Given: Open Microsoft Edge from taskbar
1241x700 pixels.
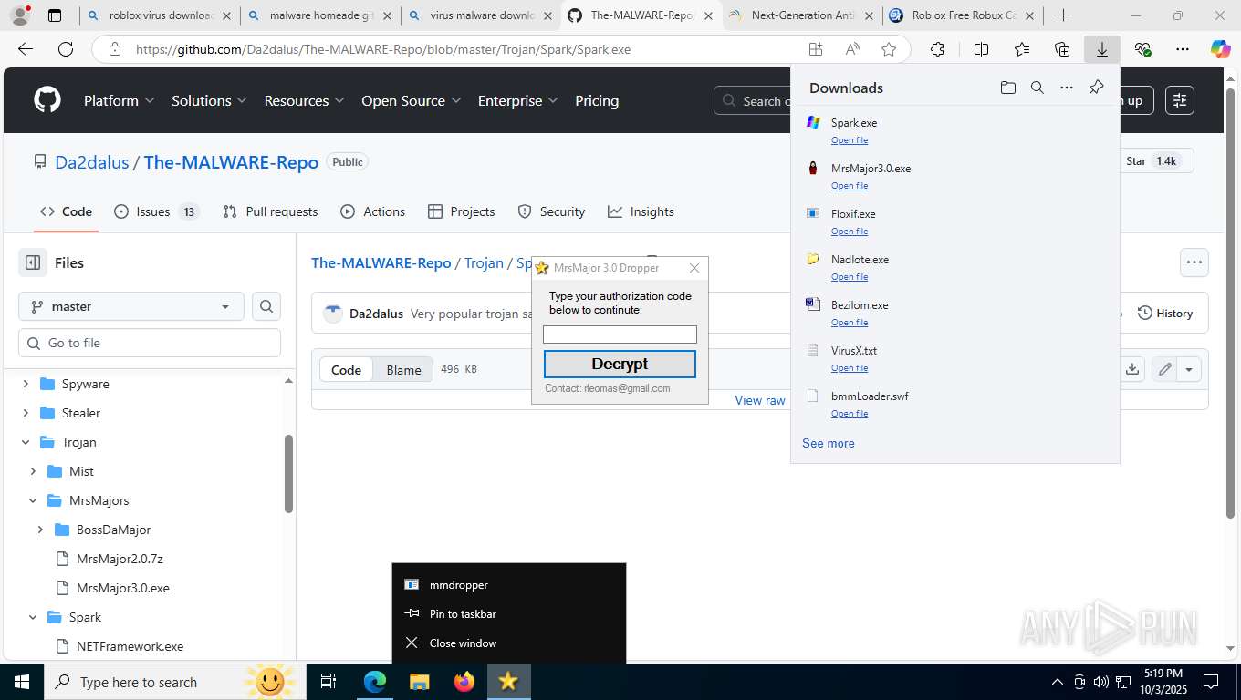Looking at the screenshot, I should [375, 682].
